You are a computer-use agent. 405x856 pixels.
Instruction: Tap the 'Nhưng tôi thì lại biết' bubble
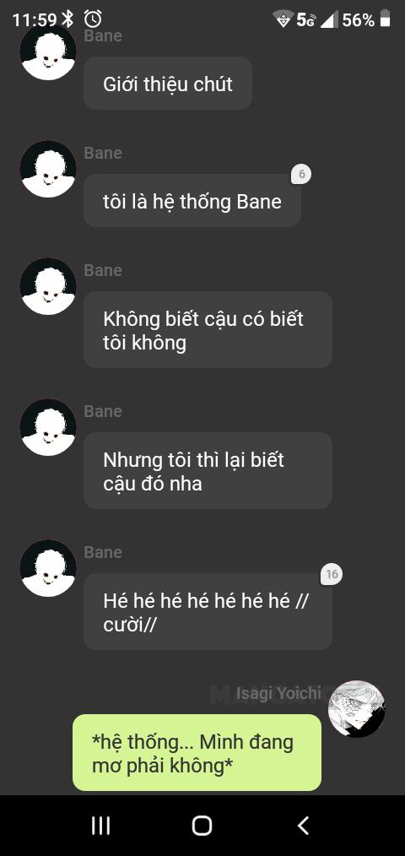tap(208, 470)
